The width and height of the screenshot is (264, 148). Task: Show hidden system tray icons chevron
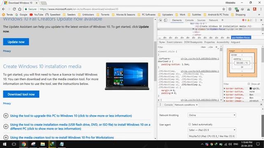(202, 144)
